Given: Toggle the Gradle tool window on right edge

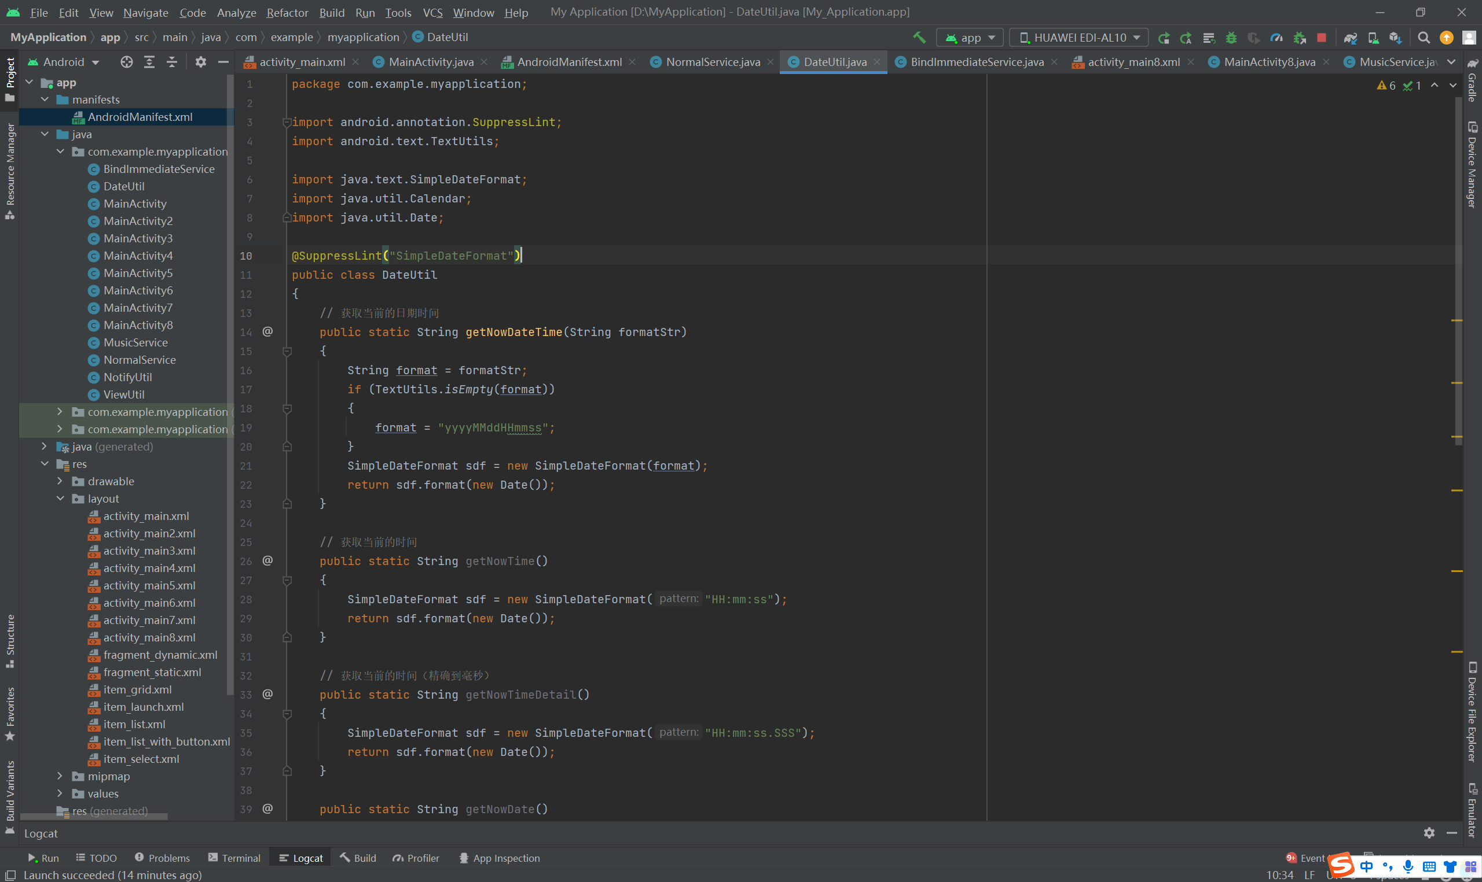Looking at the screenshot, I should (x=1472, y=80).
